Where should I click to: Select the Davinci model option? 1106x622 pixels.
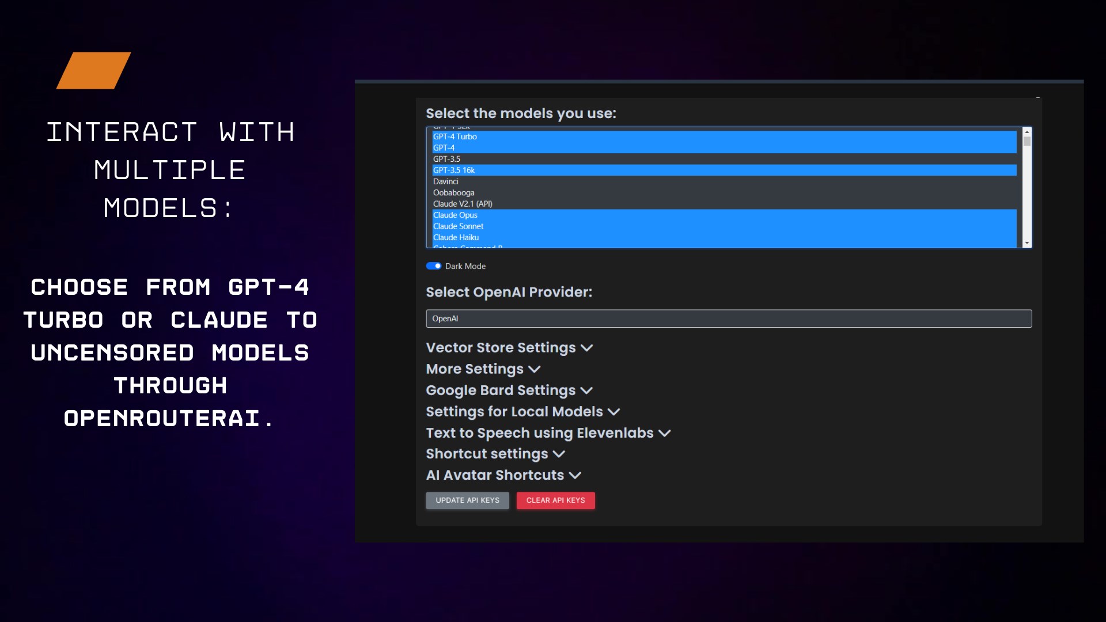[446, 181]
